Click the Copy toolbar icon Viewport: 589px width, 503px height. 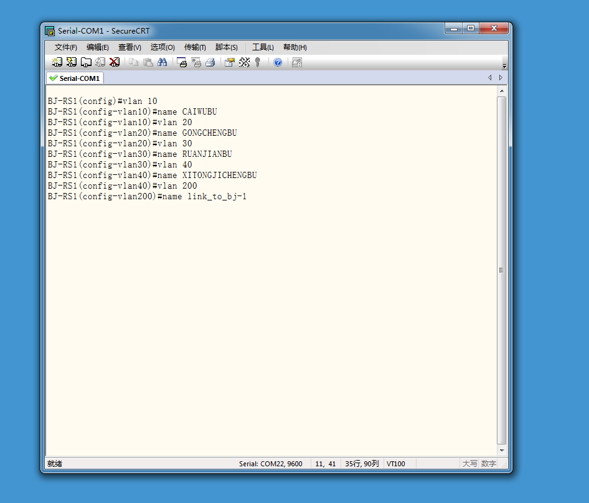coord(133,62)
